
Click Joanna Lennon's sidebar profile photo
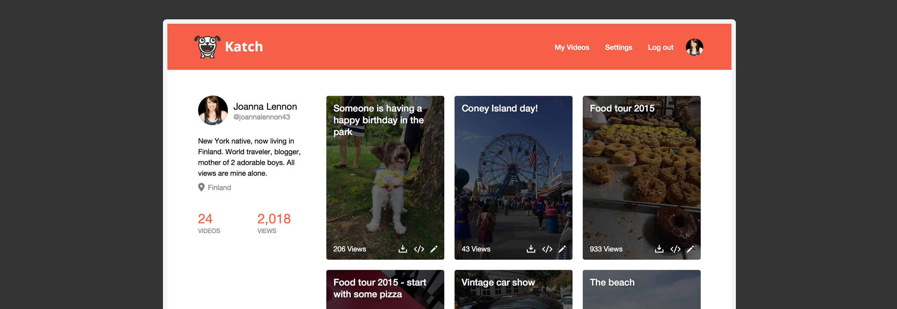213,111
